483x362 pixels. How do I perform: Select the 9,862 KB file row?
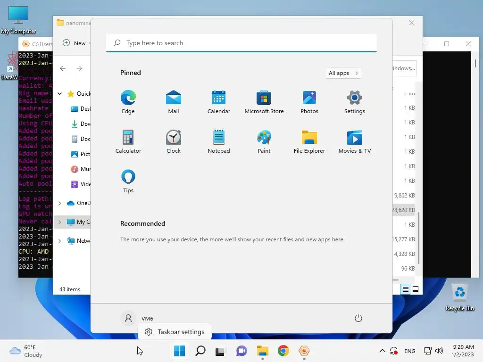coord(404,196)
